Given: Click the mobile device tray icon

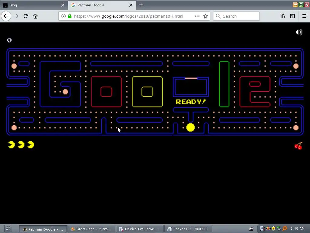Looking at the screenshot, I should coord(262,229).
